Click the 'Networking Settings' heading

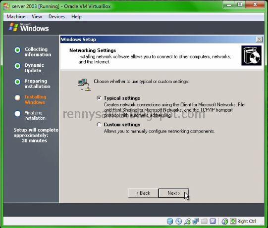[x=93, y=50]
